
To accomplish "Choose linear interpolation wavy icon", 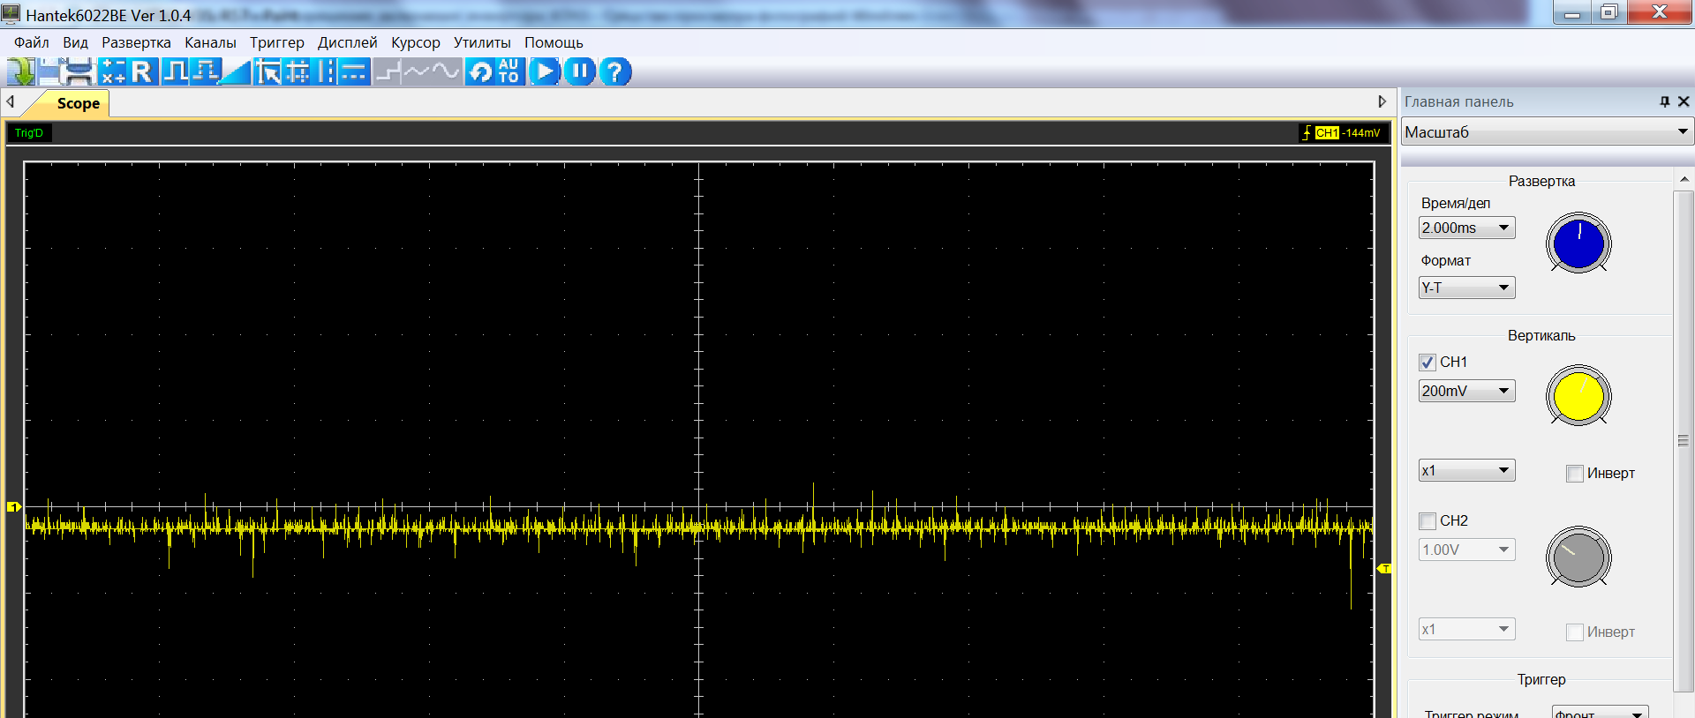I will 416,71.
